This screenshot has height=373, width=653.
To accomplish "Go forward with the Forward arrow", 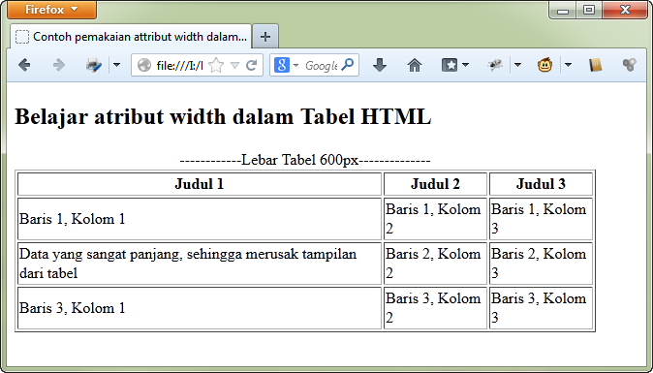I will 59,65.
